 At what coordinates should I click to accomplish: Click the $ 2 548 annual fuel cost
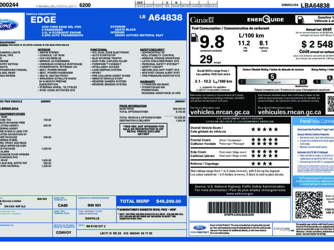point(317,45)
